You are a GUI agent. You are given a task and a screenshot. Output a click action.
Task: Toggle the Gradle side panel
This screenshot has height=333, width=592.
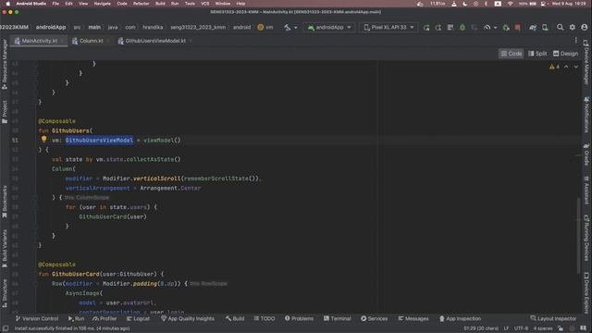click(586, 154)
